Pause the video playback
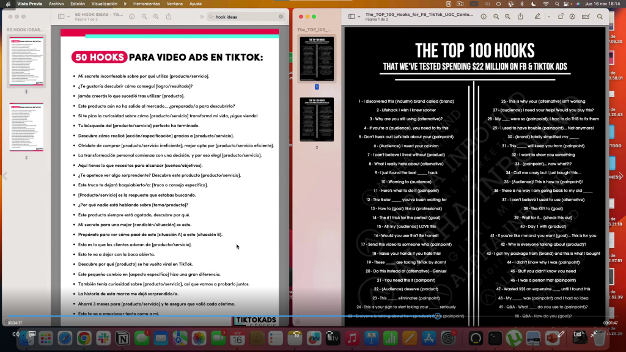The image size is (626, 352). point(314,334)
